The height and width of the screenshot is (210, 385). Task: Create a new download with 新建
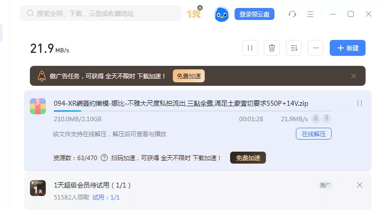click(x=348, y=48)
